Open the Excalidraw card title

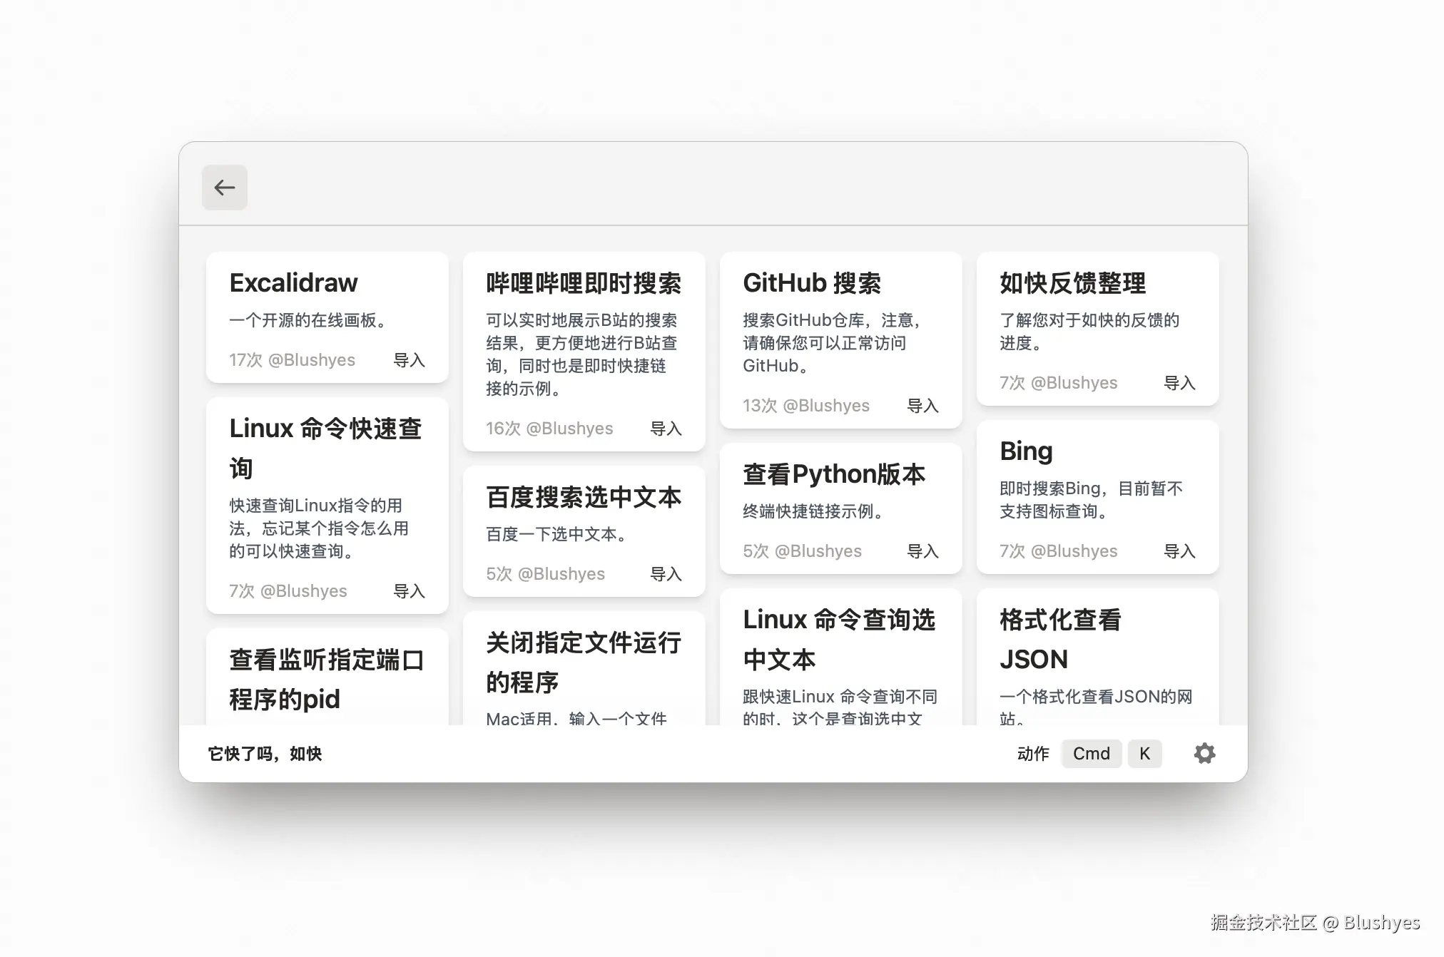(x=293, y=283)
